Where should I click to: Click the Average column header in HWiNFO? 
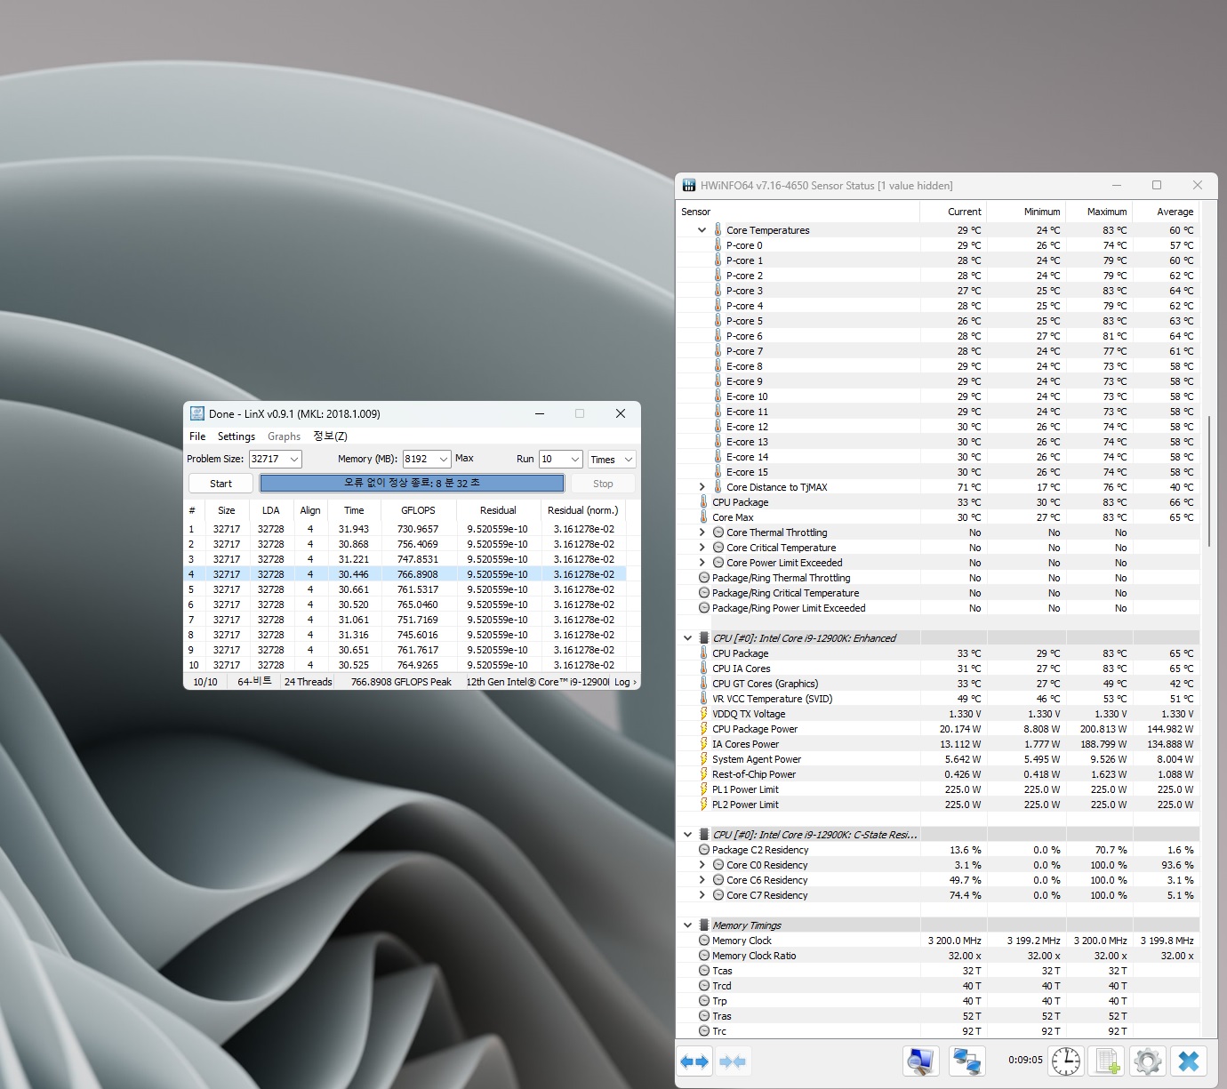coord(1166,212)
